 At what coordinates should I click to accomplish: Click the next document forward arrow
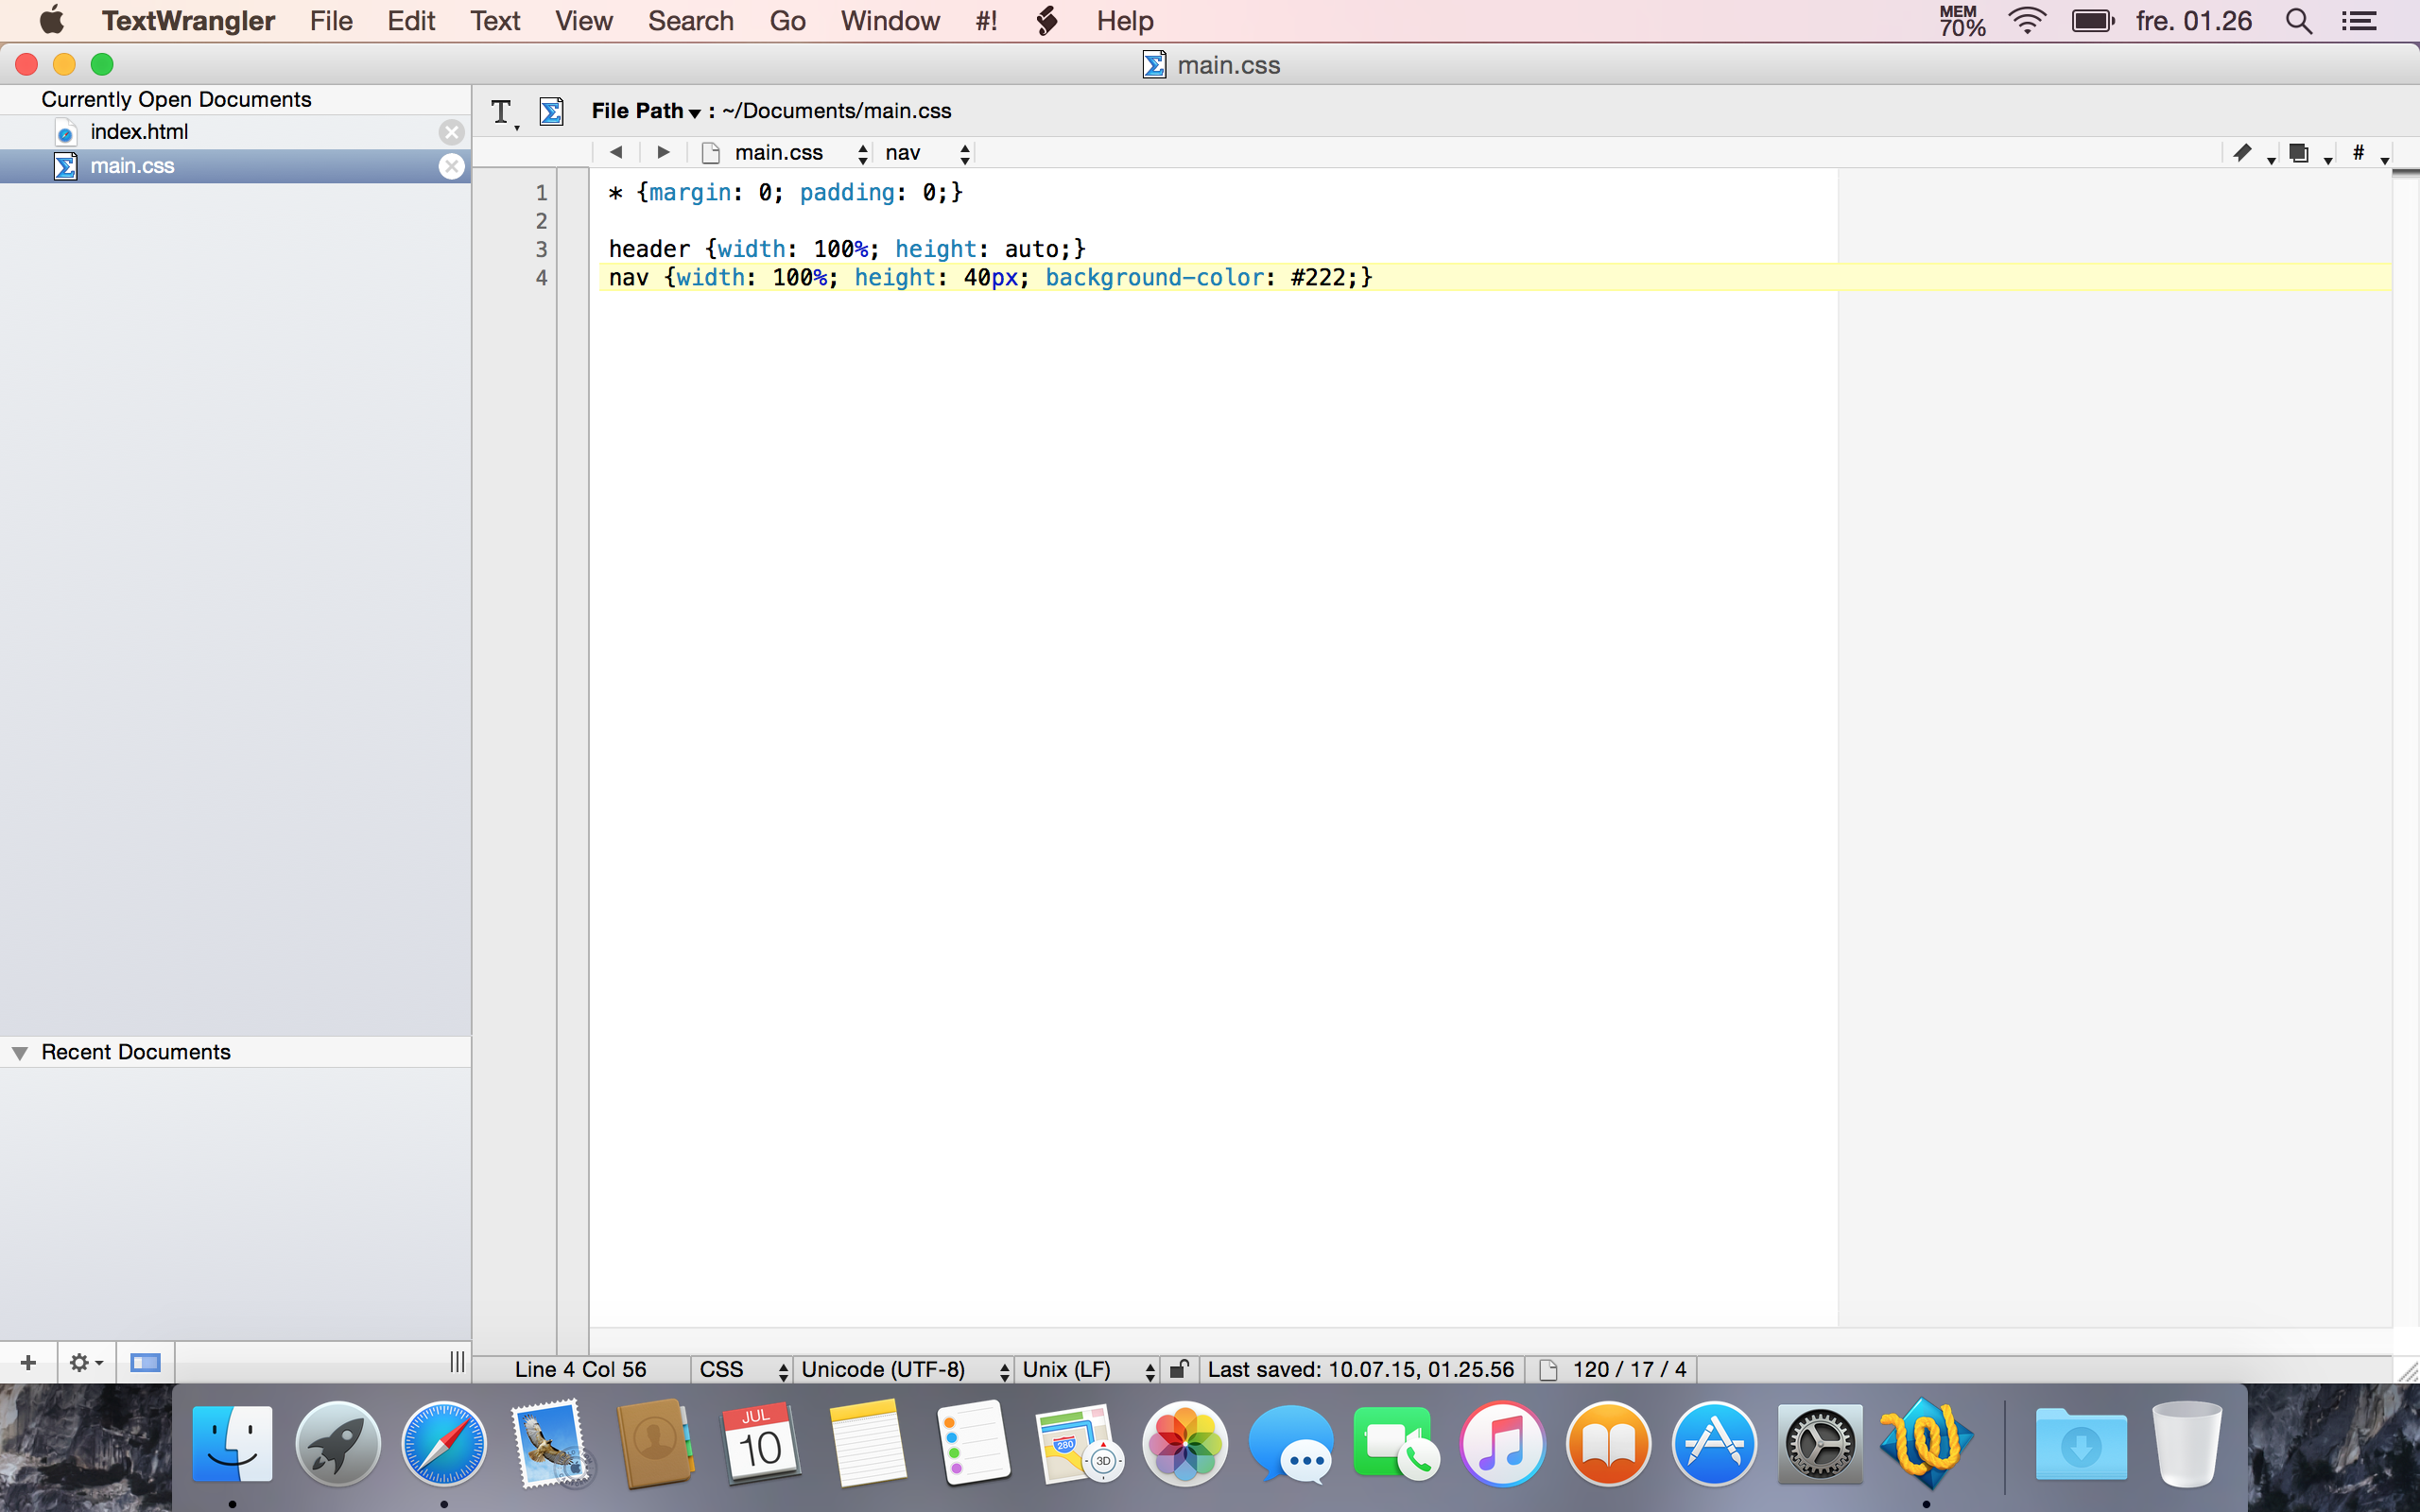click(x=663, y=152)
